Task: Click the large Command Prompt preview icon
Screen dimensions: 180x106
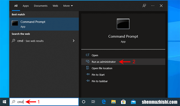Action: [x=123, y=24]
